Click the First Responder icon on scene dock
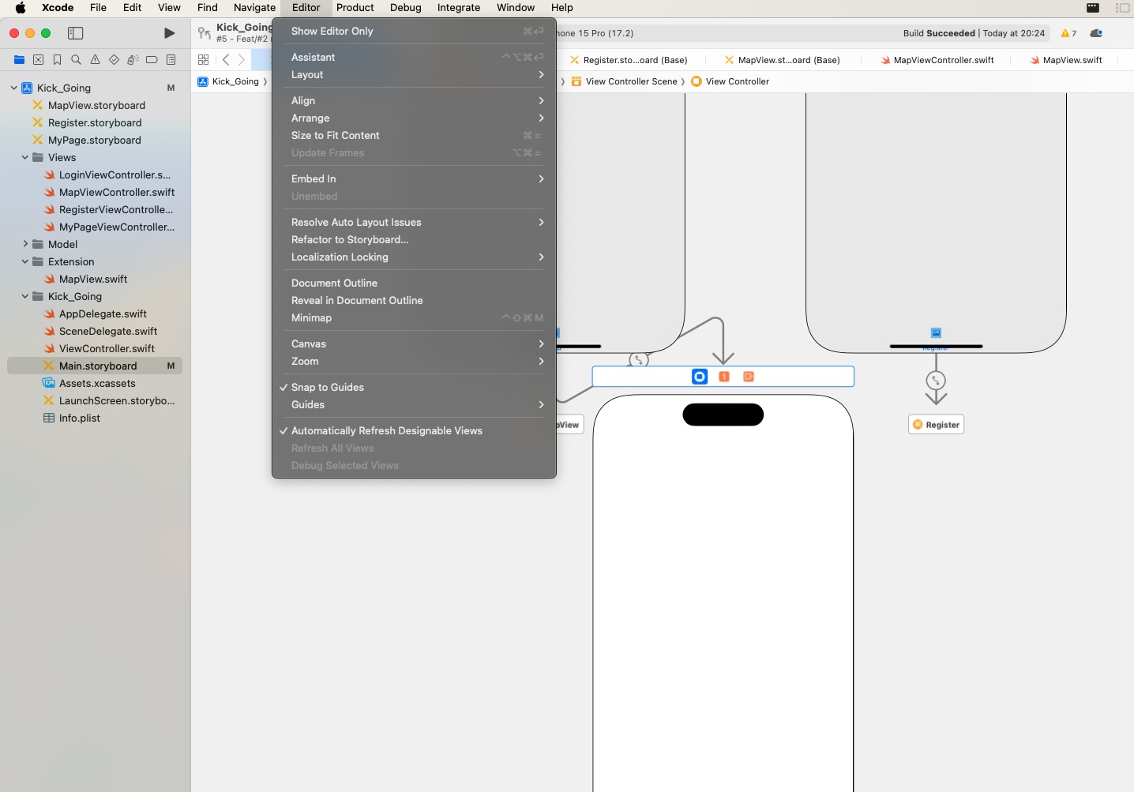Screen dimensions: 1134x792 tap(724, 377)
